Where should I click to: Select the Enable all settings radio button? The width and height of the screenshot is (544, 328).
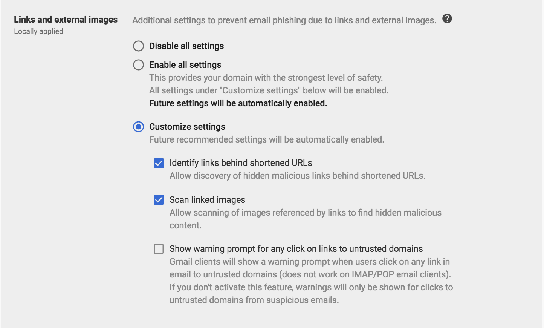[x=139, y=65]
